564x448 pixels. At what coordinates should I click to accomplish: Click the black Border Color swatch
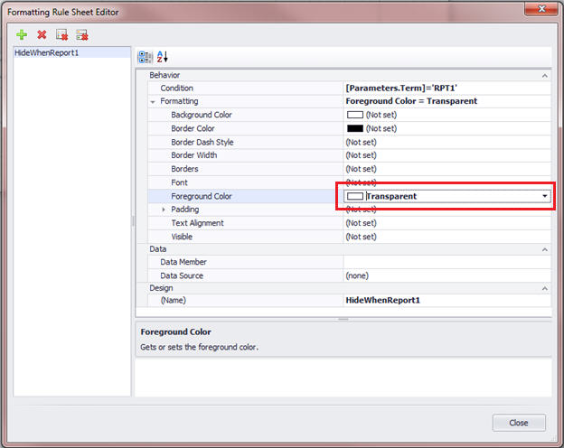[354, 129]
